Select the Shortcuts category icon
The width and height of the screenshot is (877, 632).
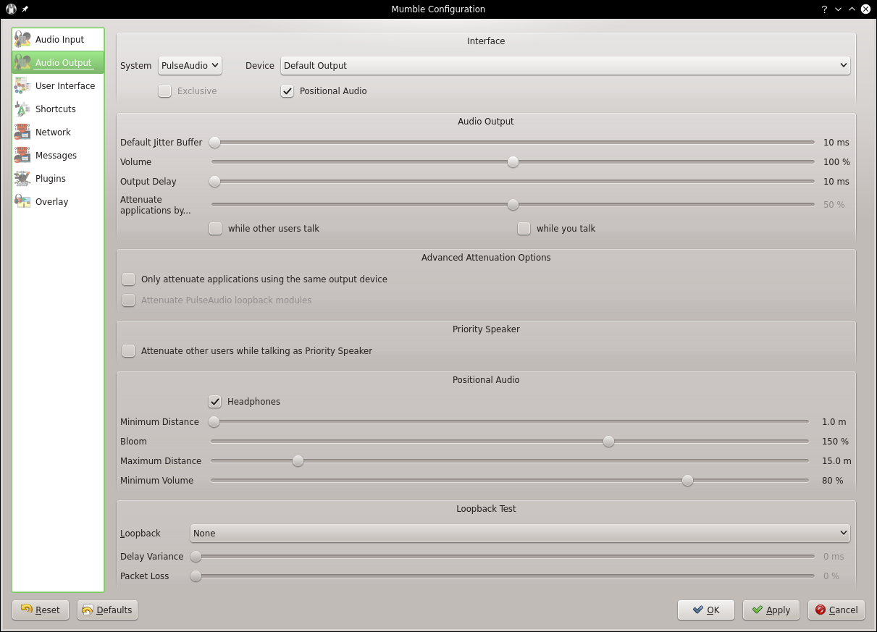22,109
